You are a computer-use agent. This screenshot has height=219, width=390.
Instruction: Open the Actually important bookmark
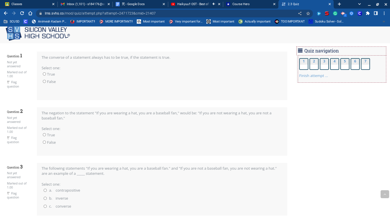254,21
